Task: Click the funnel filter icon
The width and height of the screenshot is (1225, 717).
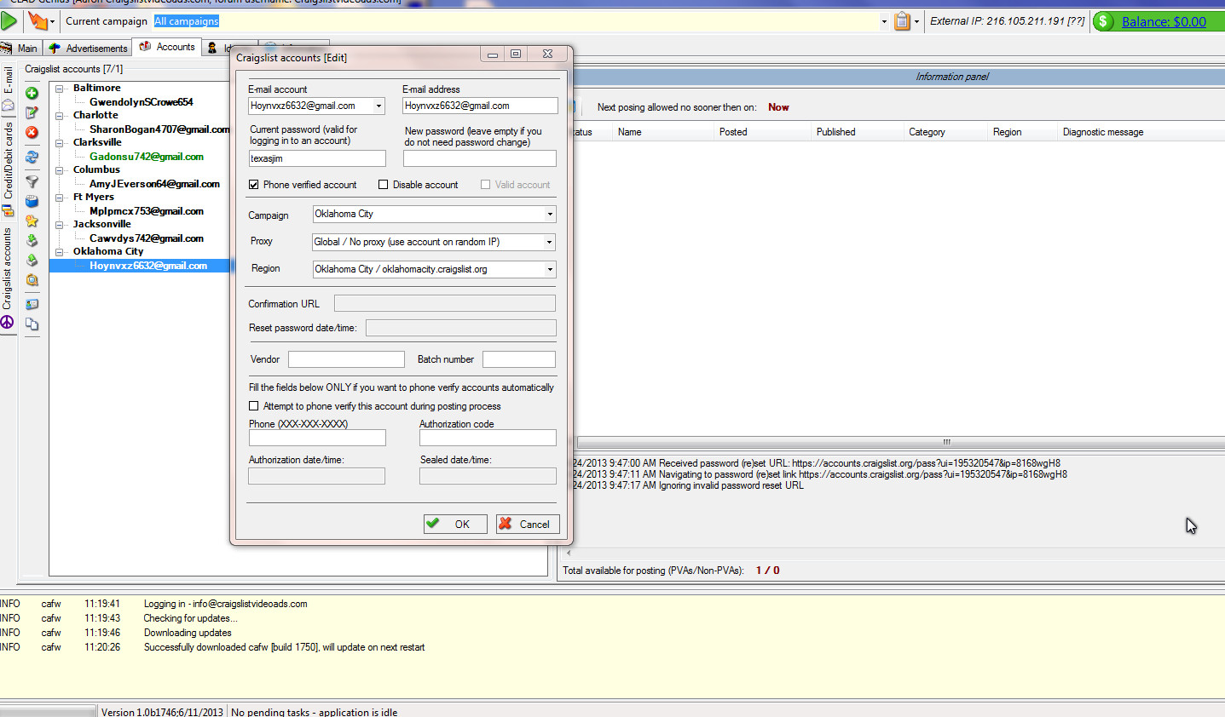Action: coord(32,181)
